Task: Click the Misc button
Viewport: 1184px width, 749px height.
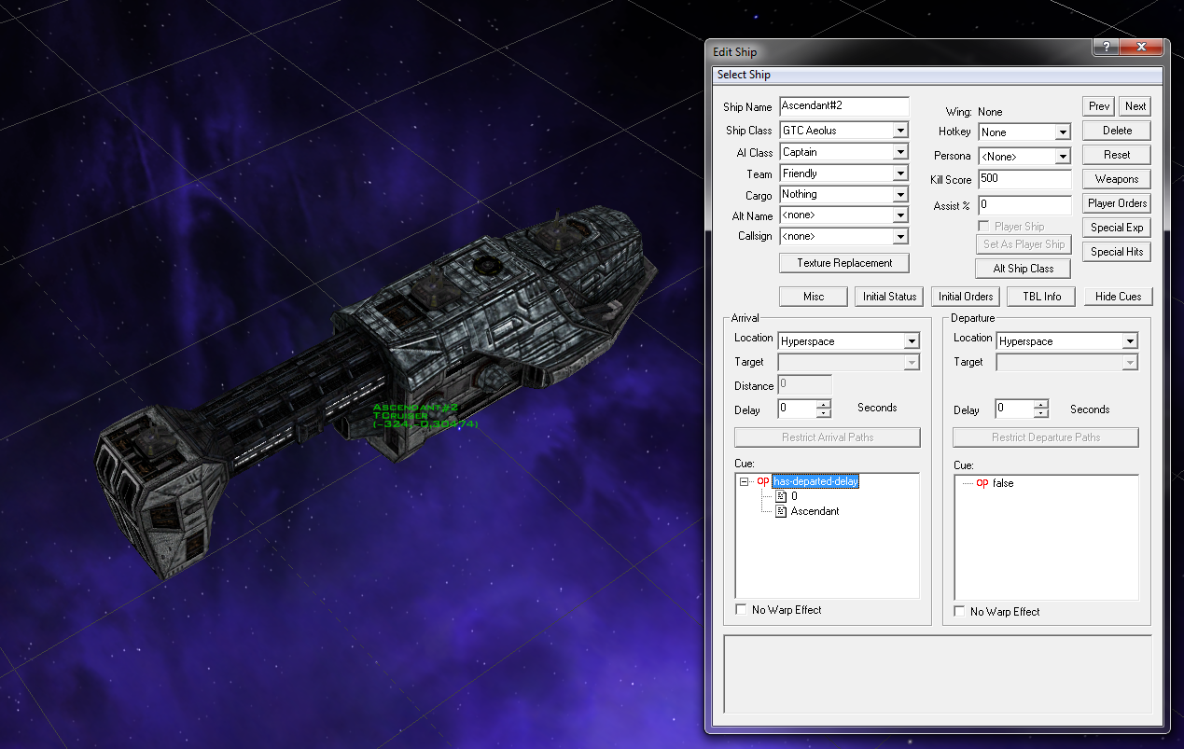Action: click(814, 297)
